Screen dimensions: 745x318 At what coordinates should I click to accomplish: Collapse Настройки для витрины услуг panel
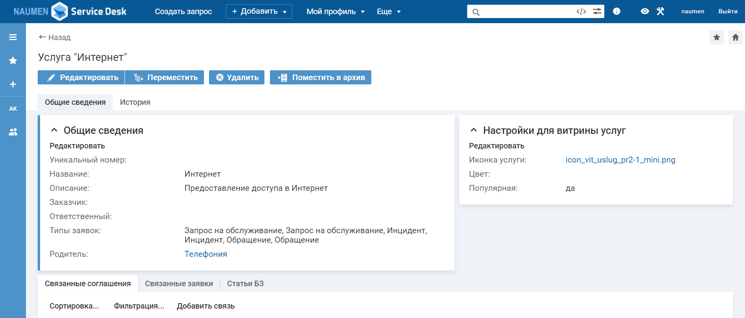coord(474,130)
